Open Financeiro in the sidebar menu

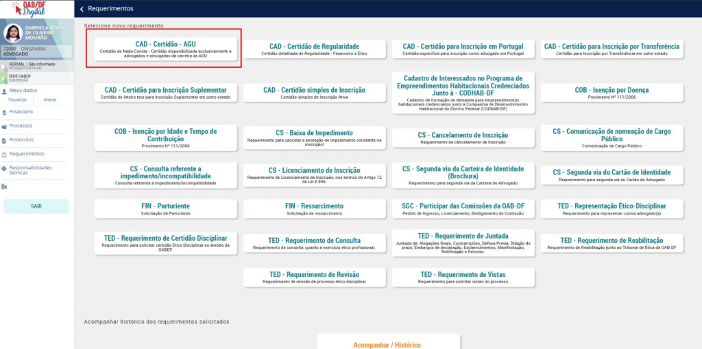tap(21, 112)
